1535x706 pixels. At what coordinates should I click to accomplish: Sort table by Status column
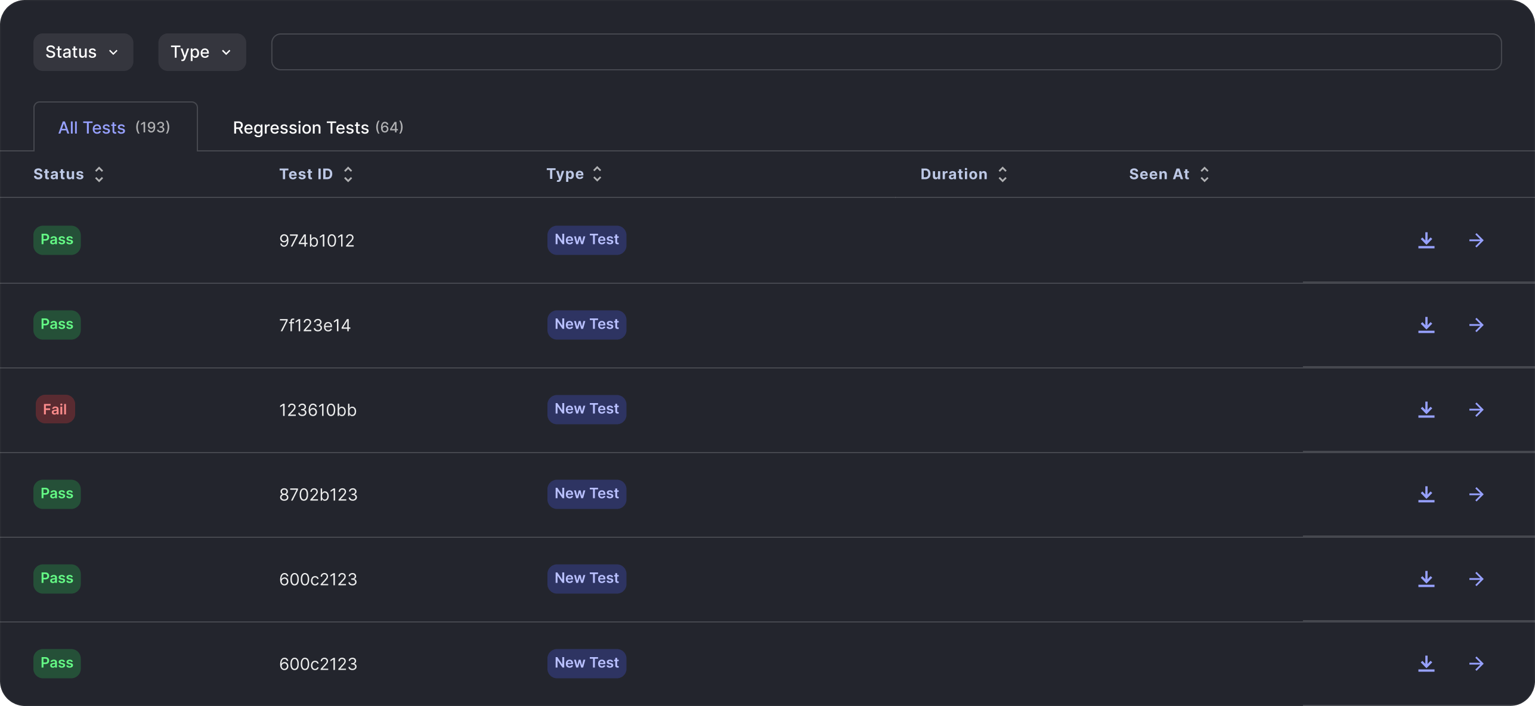[x=69, y=174]
